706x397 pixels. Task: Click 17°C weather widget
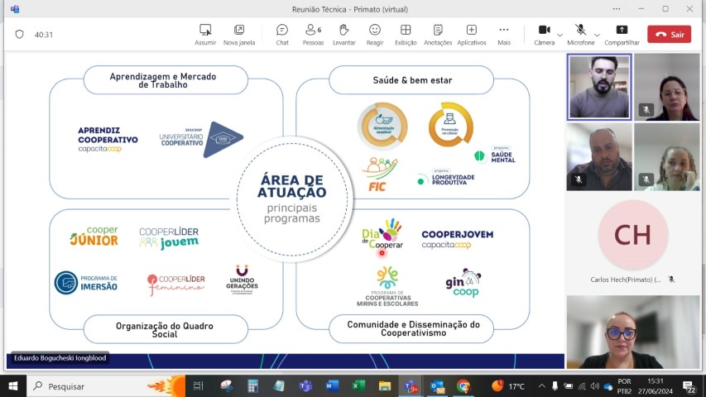(x=508, y=386)
